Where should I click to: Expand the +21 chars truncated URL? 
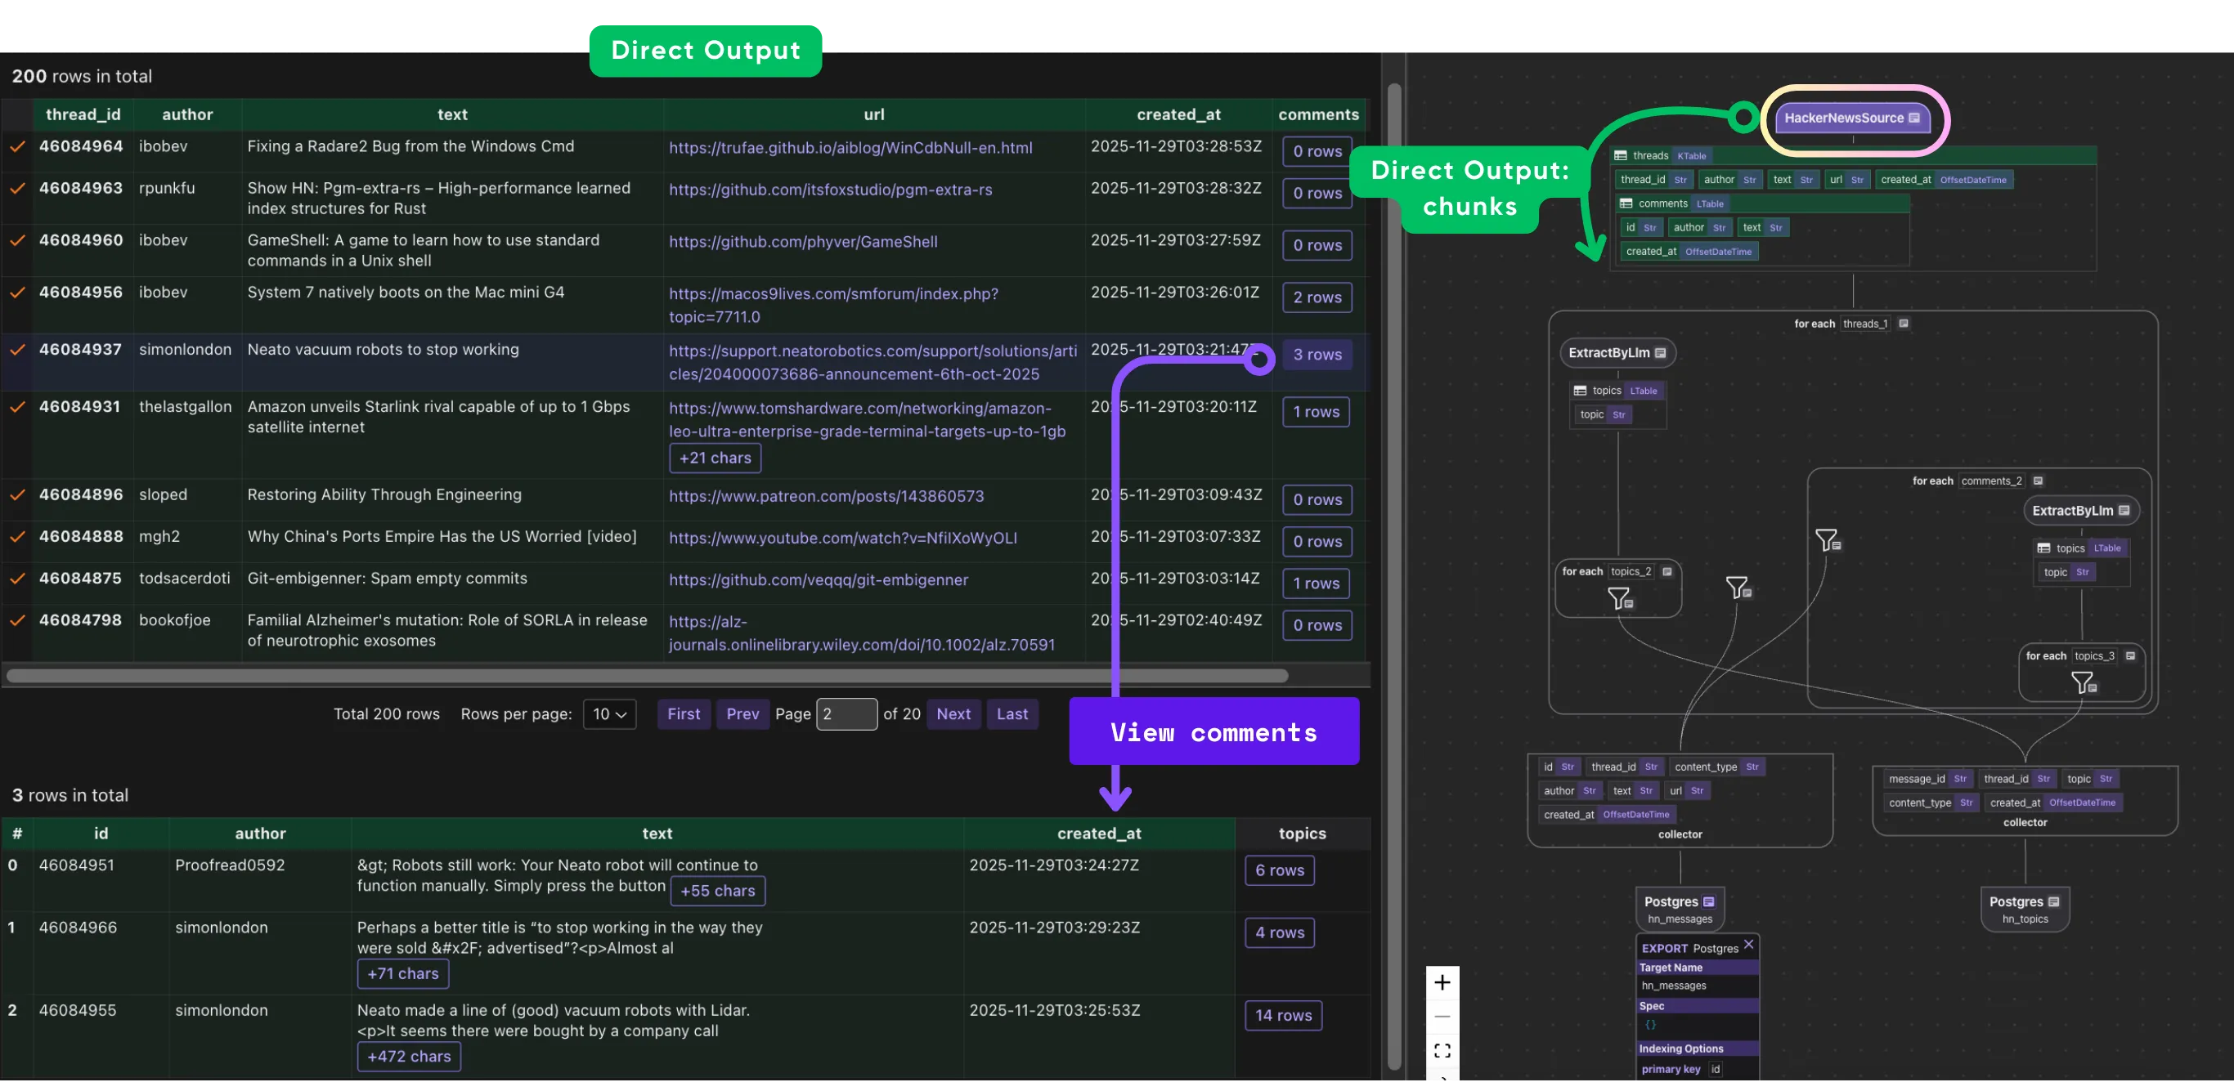click(715, 458)
